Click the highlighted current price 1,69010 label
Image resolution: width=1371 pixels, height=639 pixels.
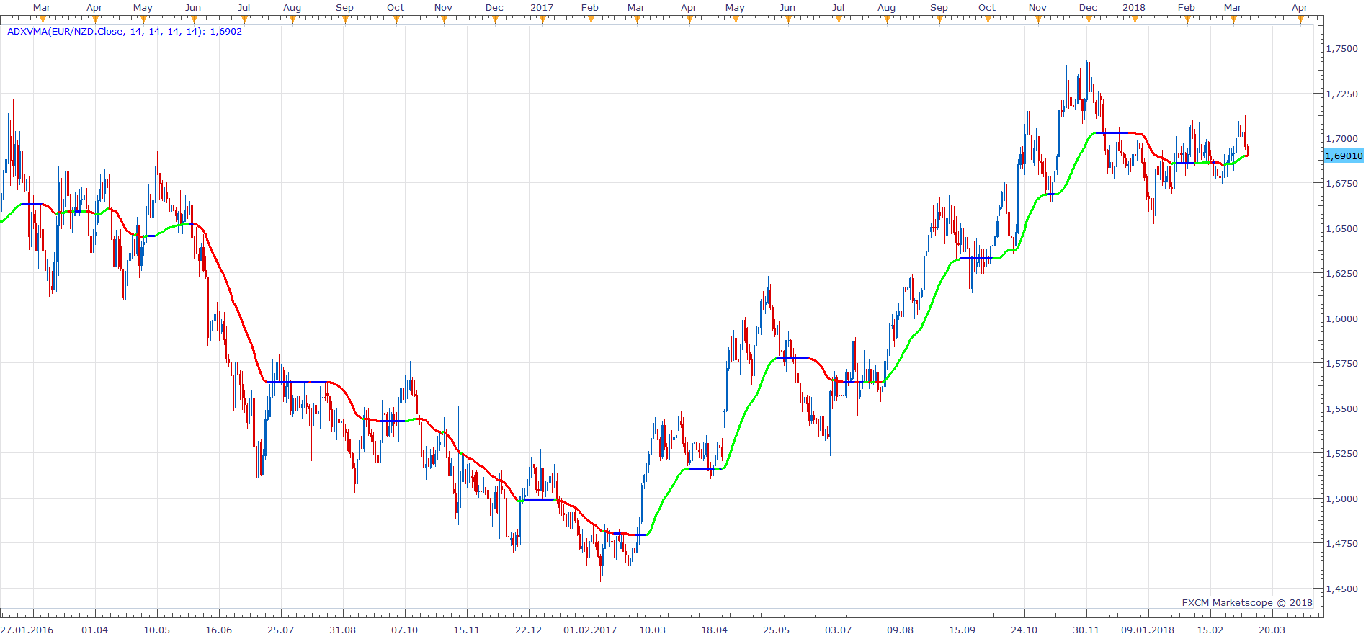(x=1344, y=156)
